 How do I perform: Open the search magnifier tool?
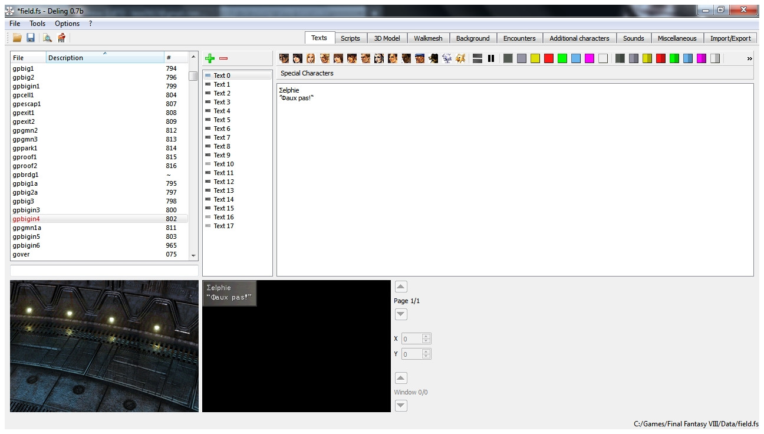pyautogui.click(x=47, y=38)
